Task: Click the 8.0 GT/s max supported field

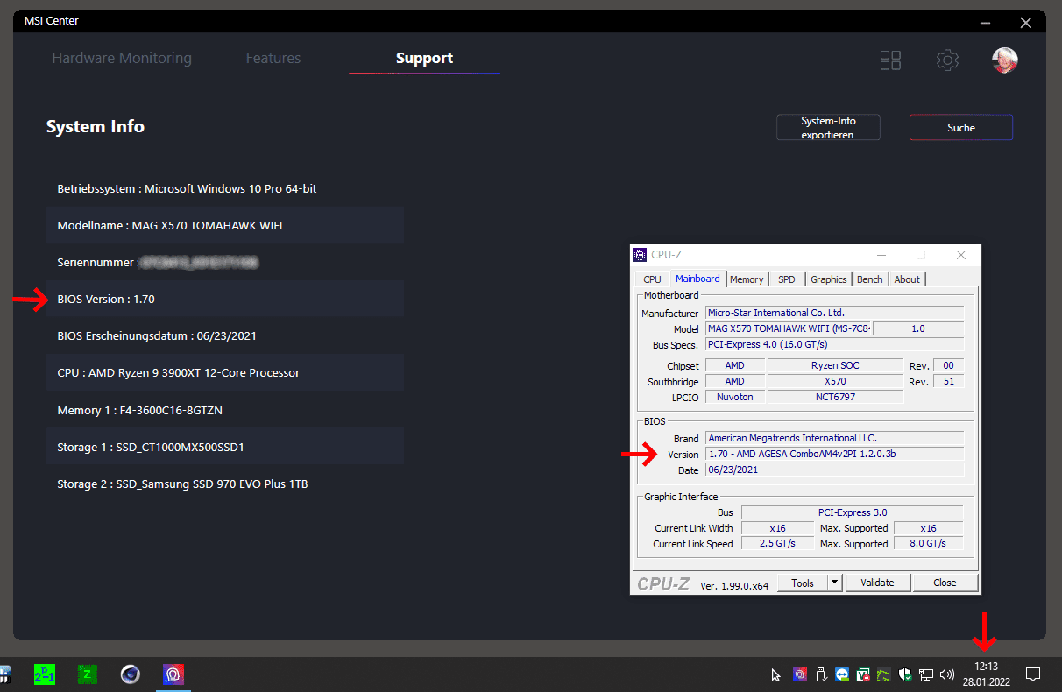Action: [928, 544]
